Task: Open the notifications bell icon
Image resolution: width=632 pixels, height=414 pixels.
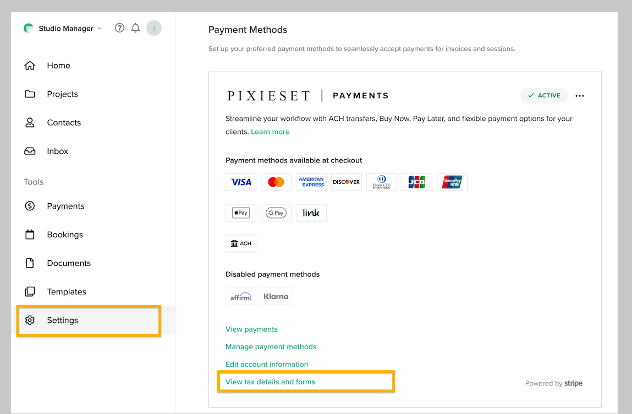Action: [135, 28]
